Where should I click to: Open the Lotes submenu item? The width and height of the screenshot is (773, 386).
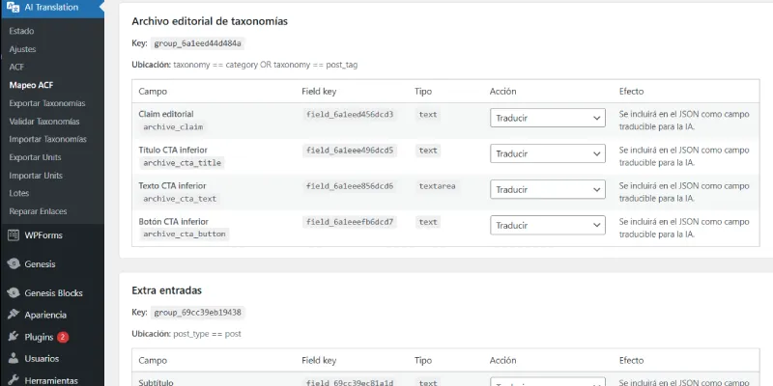19,194
